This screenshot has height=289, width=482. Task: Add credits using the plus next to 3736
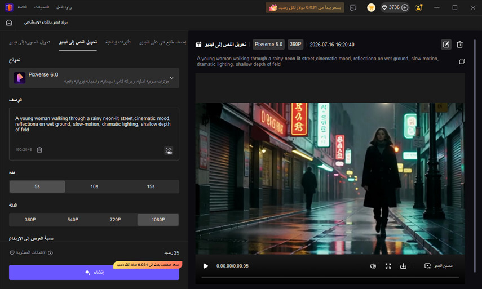405,7
